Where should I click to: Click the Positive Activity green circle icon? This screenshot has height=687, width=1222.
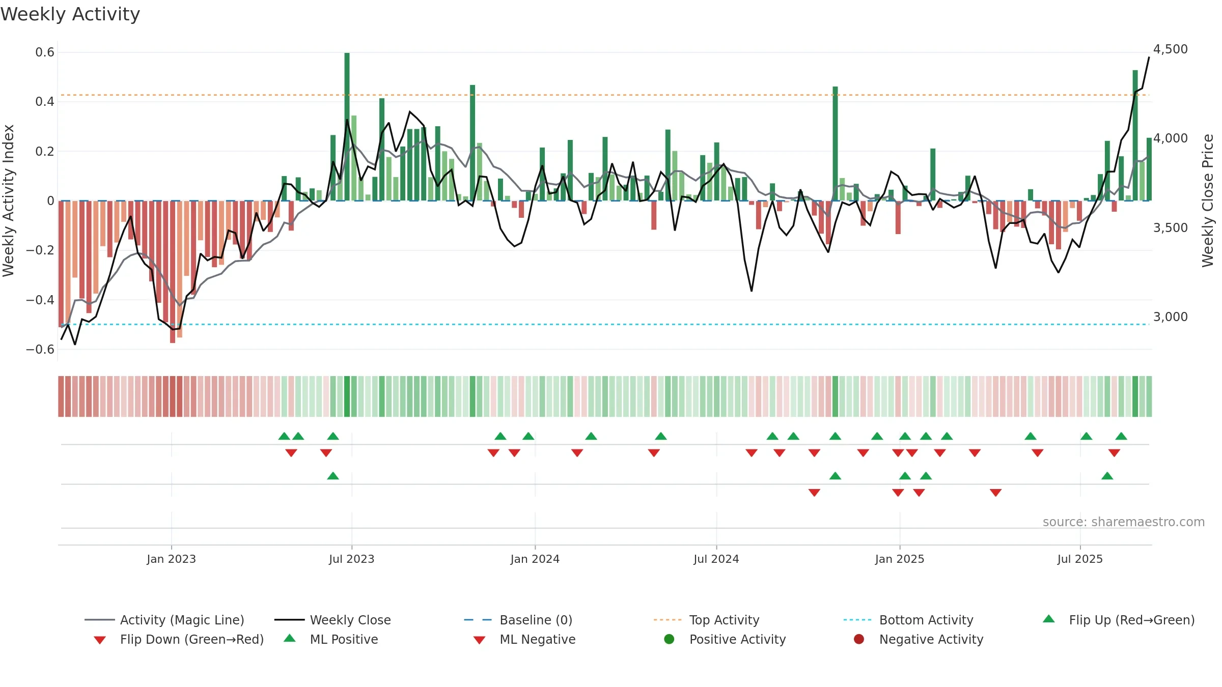click(x=670, y=639)
